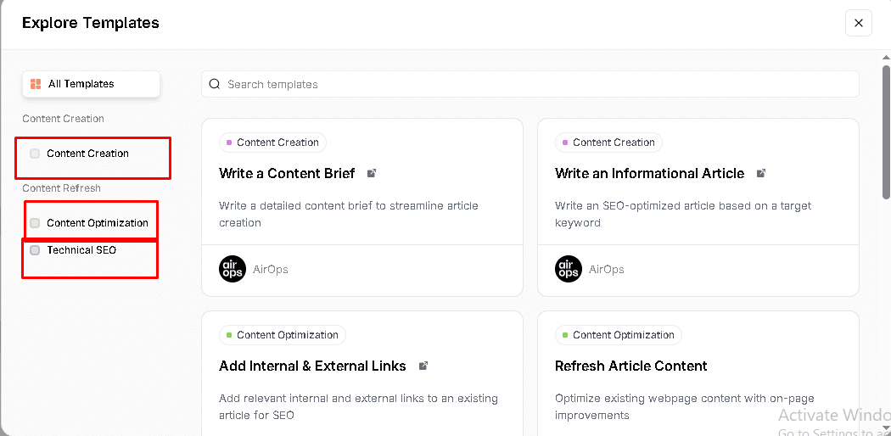Click AirOps logo under Write a Content Brief
The image size is (891, 436).
click(232, 269)
